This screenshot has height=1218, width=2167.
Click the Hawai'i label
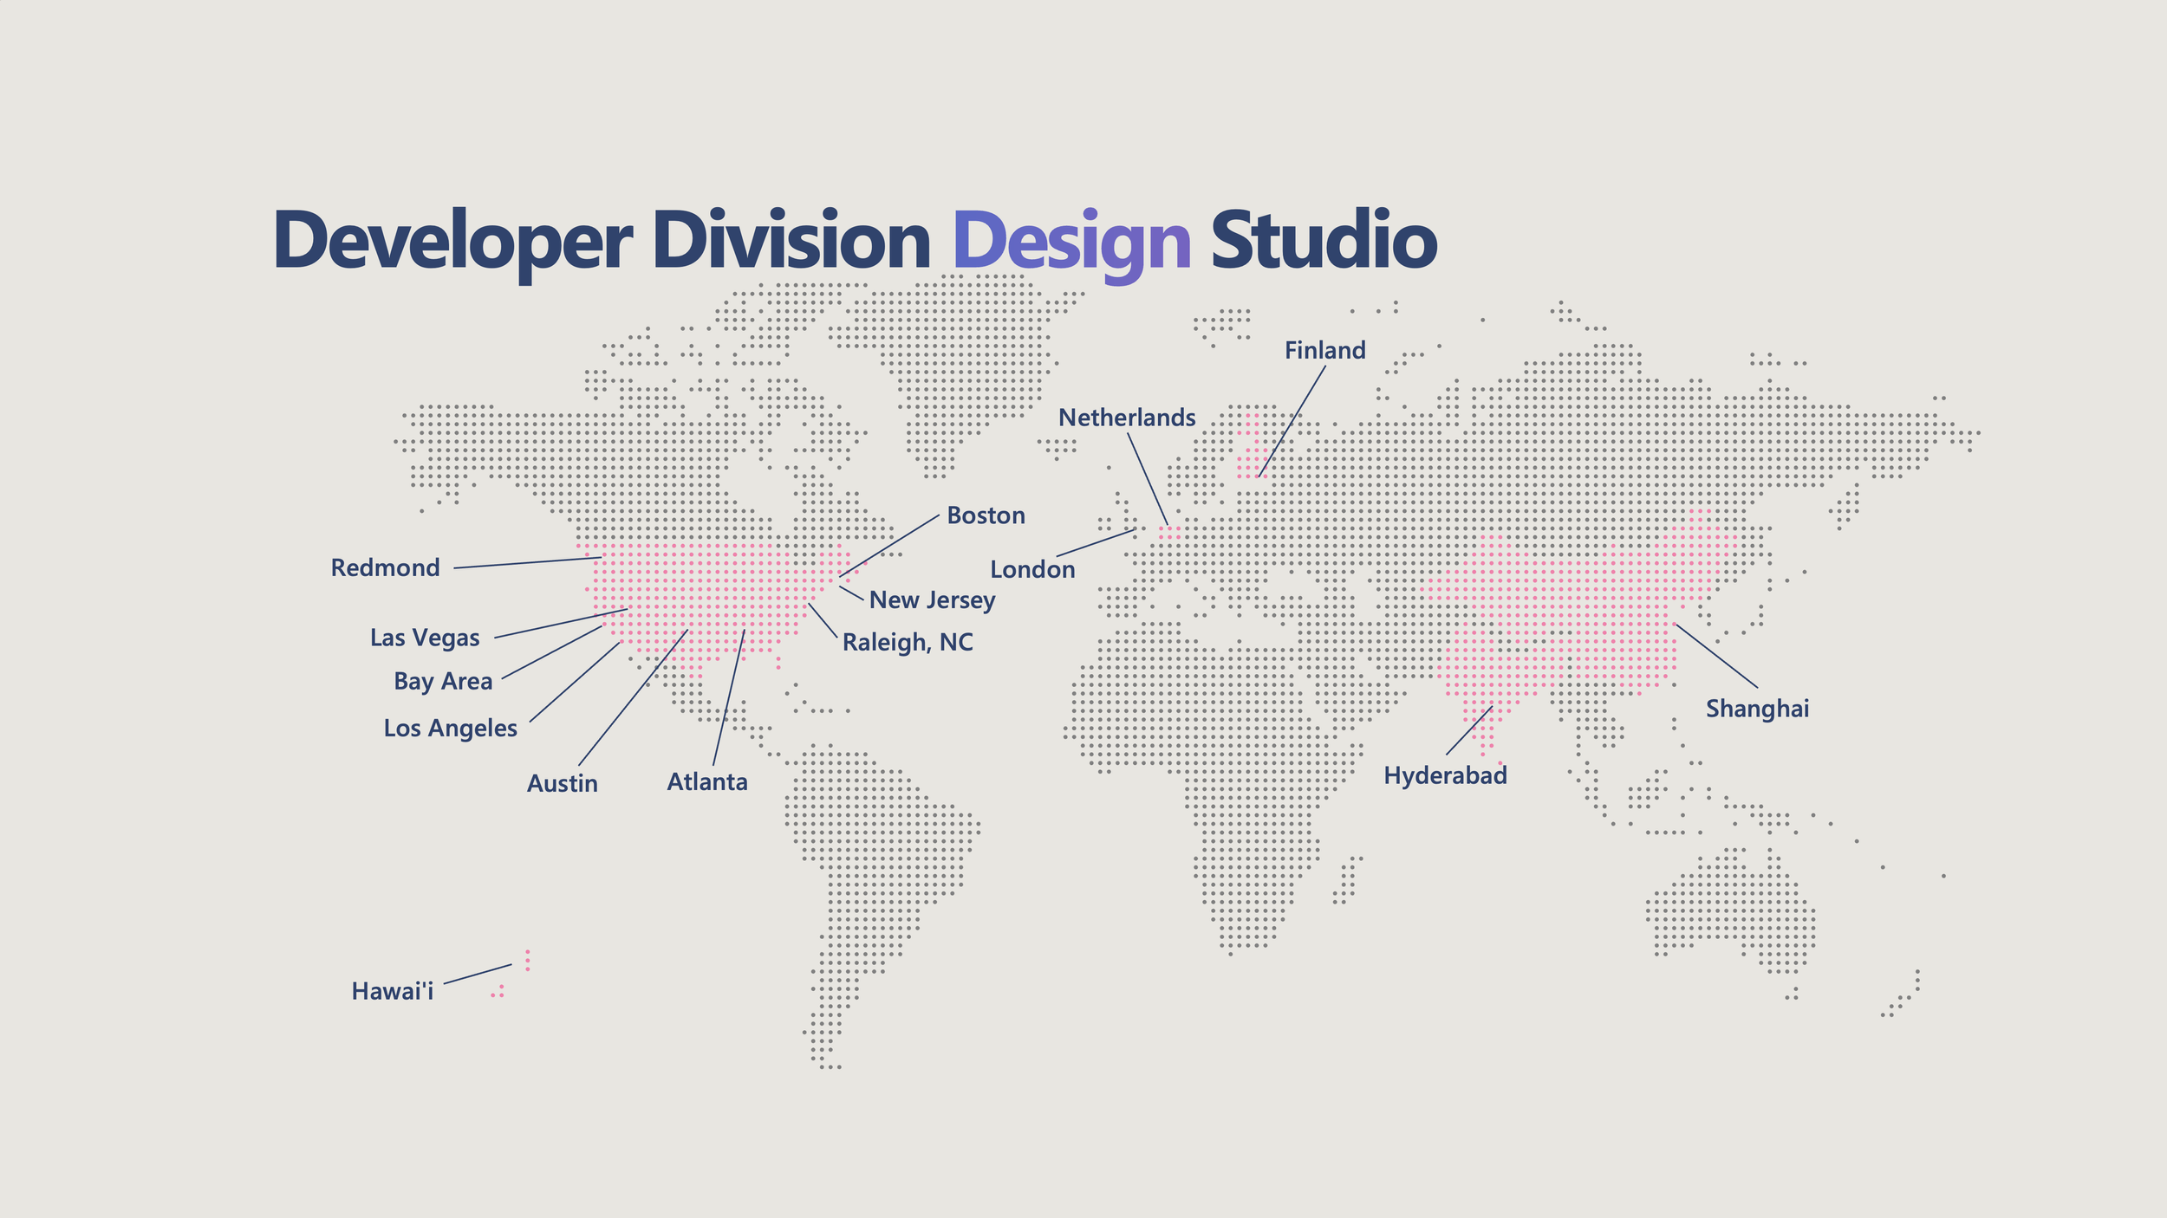coord(393,992)
